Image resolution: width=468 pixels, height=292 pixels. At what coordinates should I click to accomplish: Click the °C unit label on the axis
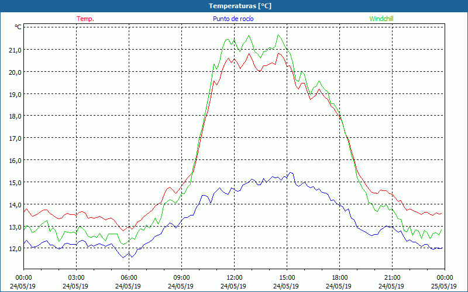(18, 27)
